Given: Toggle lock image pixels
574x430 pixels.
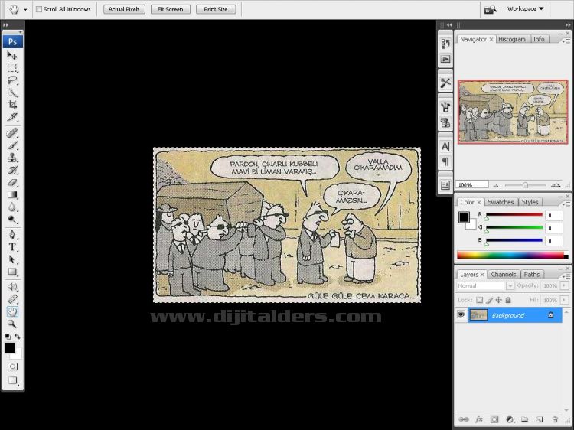Looking at the screenshot, I should point(489,300).
